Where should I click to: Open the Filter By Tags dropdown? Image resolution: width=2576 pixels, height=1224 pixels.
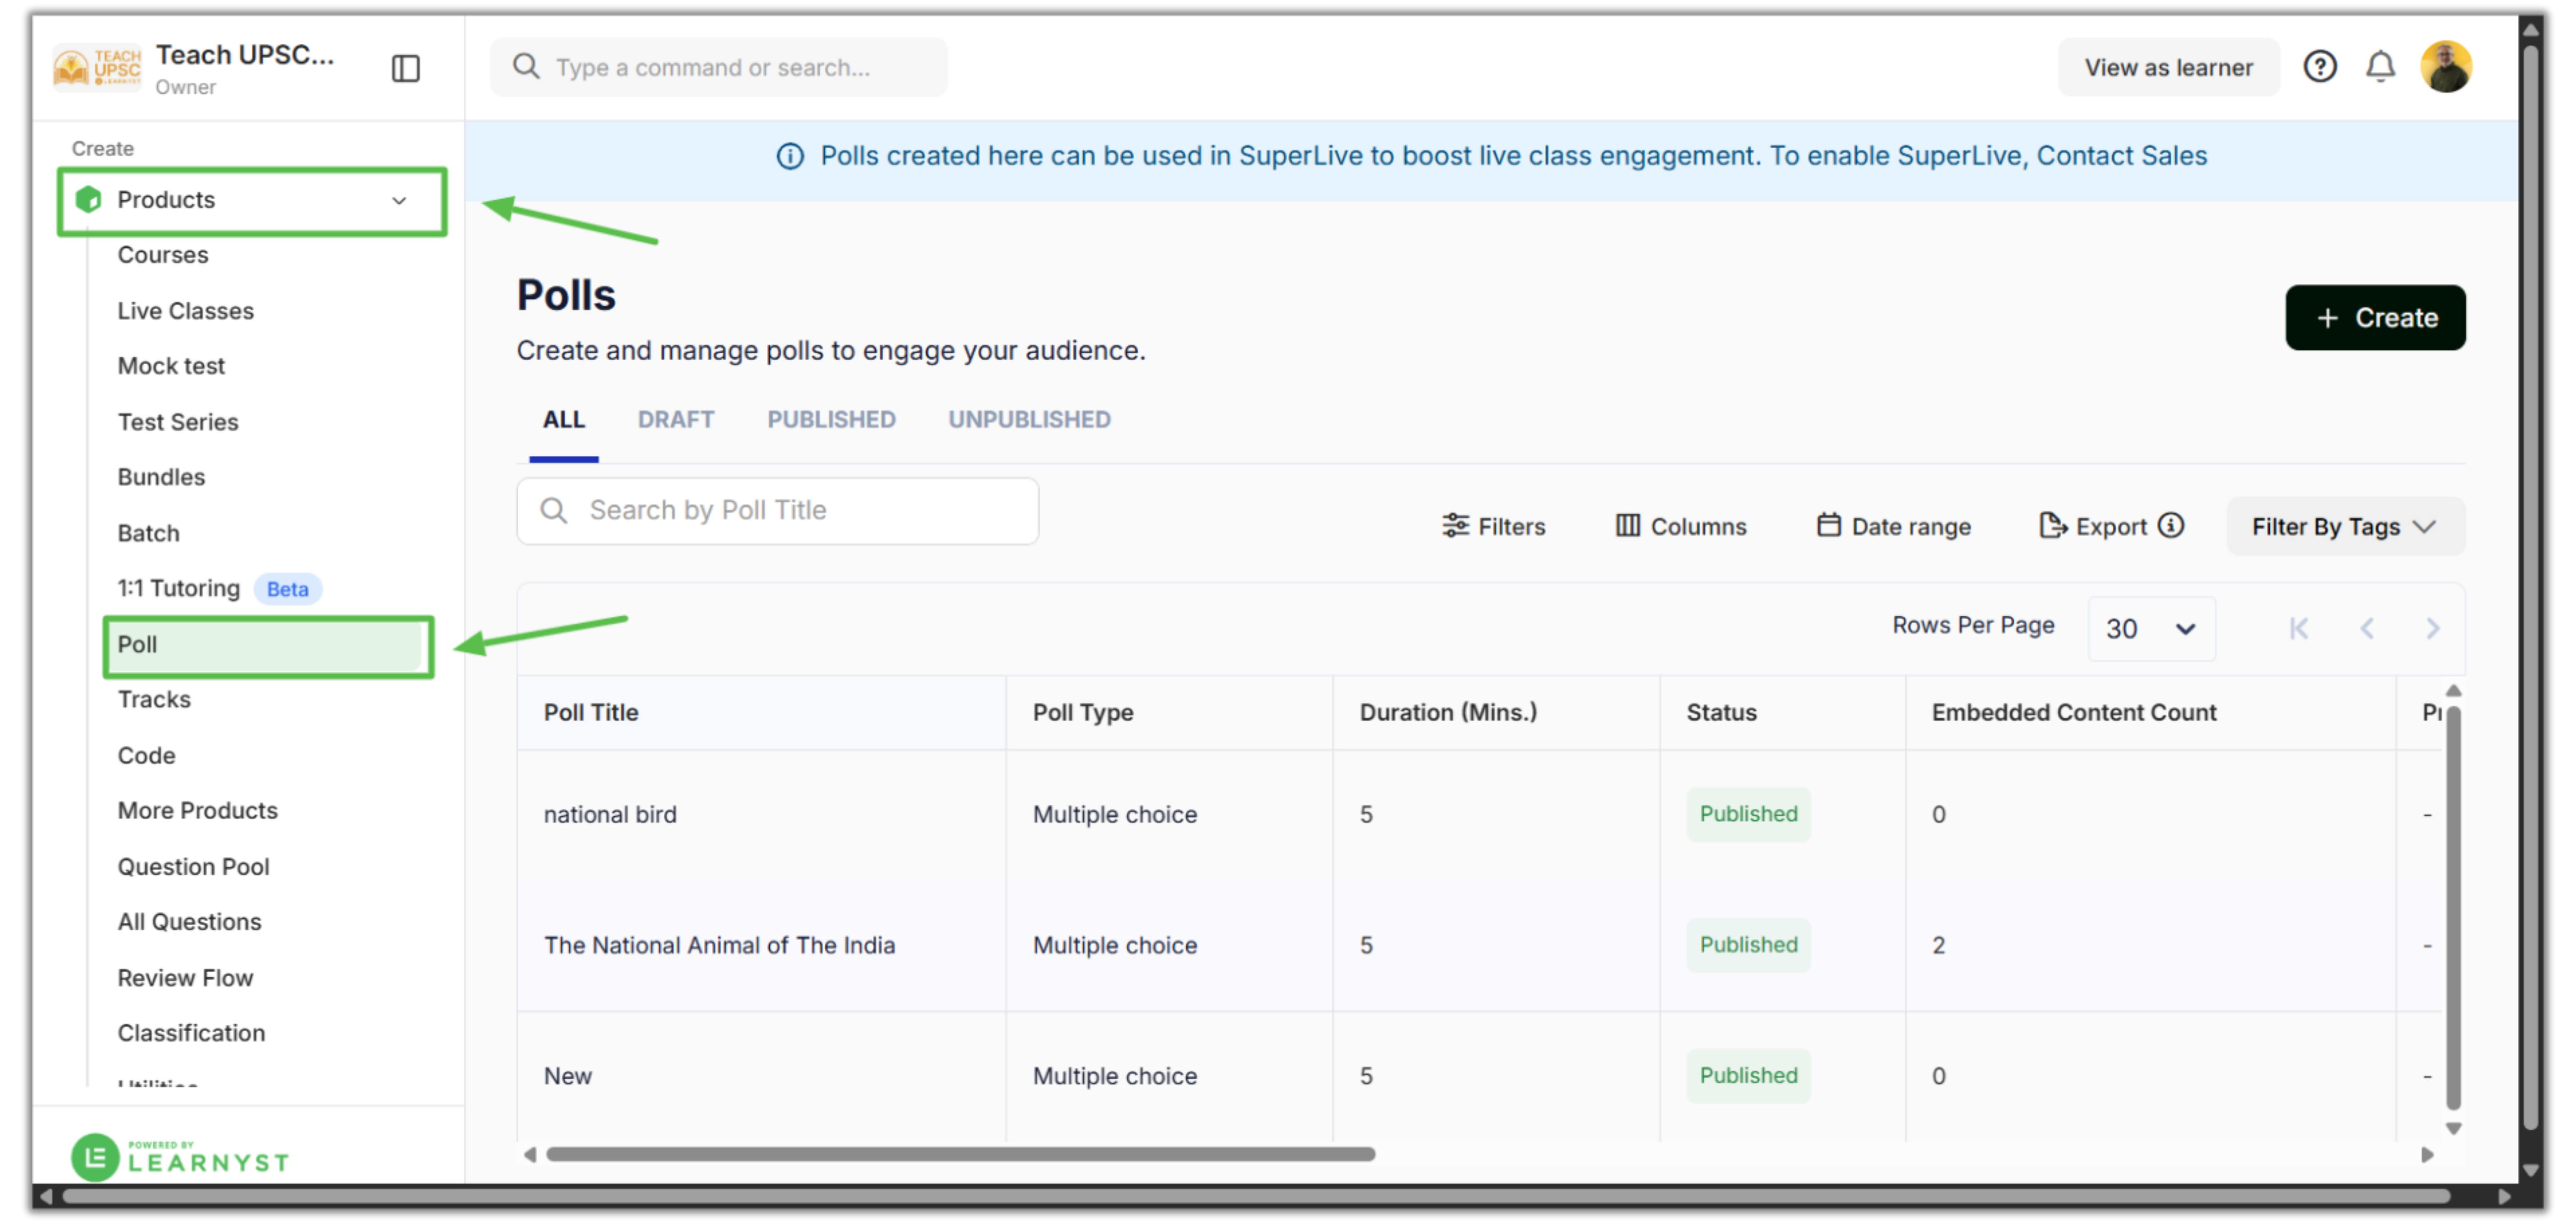tap(2344, 526)
